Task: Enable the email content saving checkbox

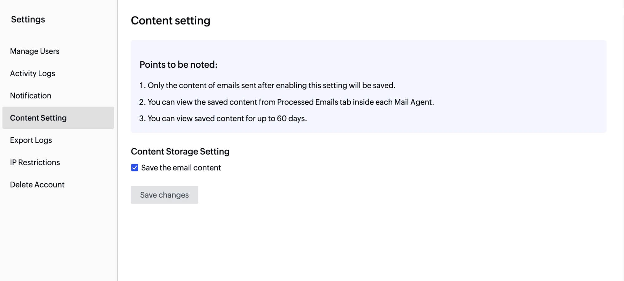Action: tap(134, 168)
